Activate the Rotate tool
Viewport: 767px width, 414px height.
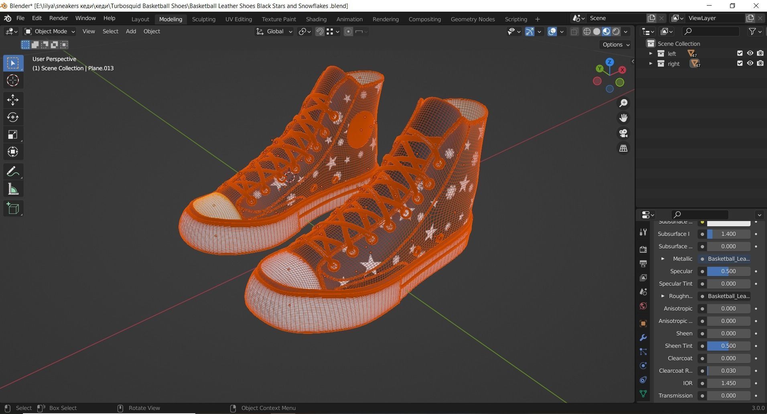13,117
